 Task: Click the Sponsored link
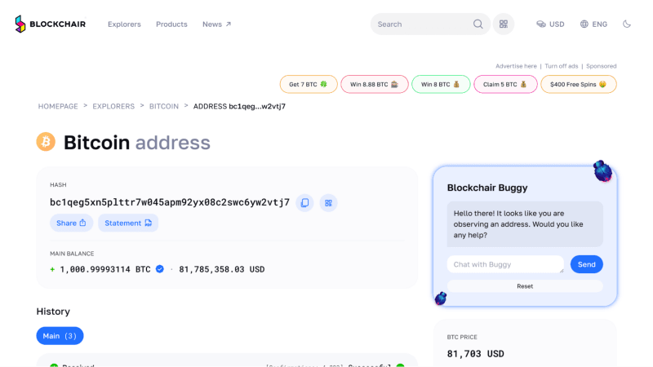pyautogui.click(x=601, y=66)
